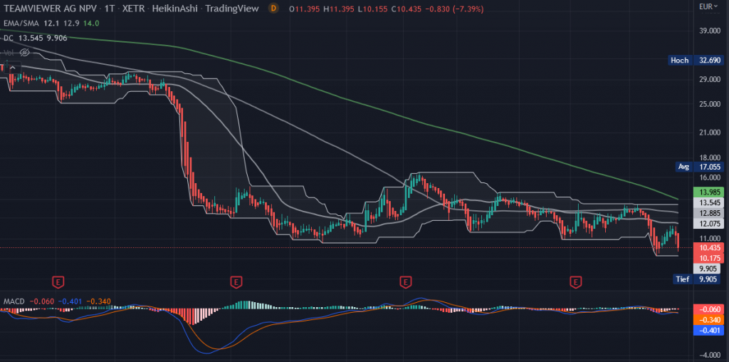The image size is (729, 362).
Task: Collapse the indicator legend with the chevron
Action: [13, 69]
